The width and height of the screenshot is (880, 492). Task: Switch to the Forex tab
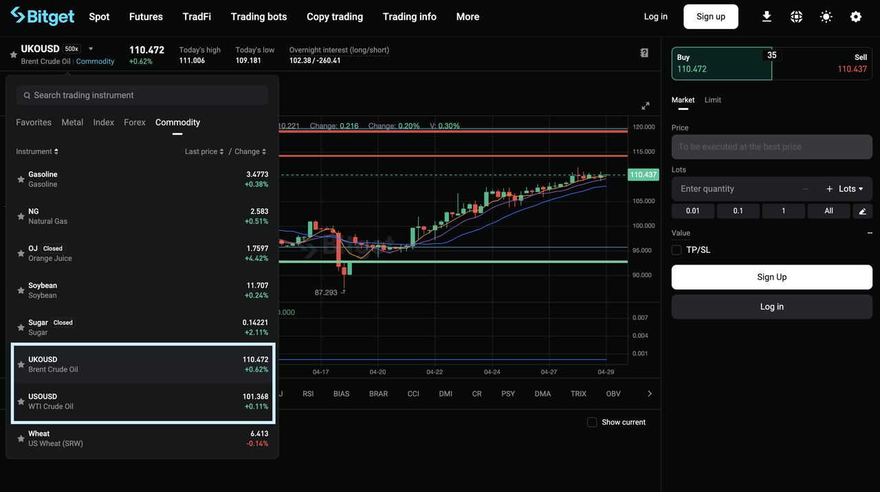(x=135, y=122)
